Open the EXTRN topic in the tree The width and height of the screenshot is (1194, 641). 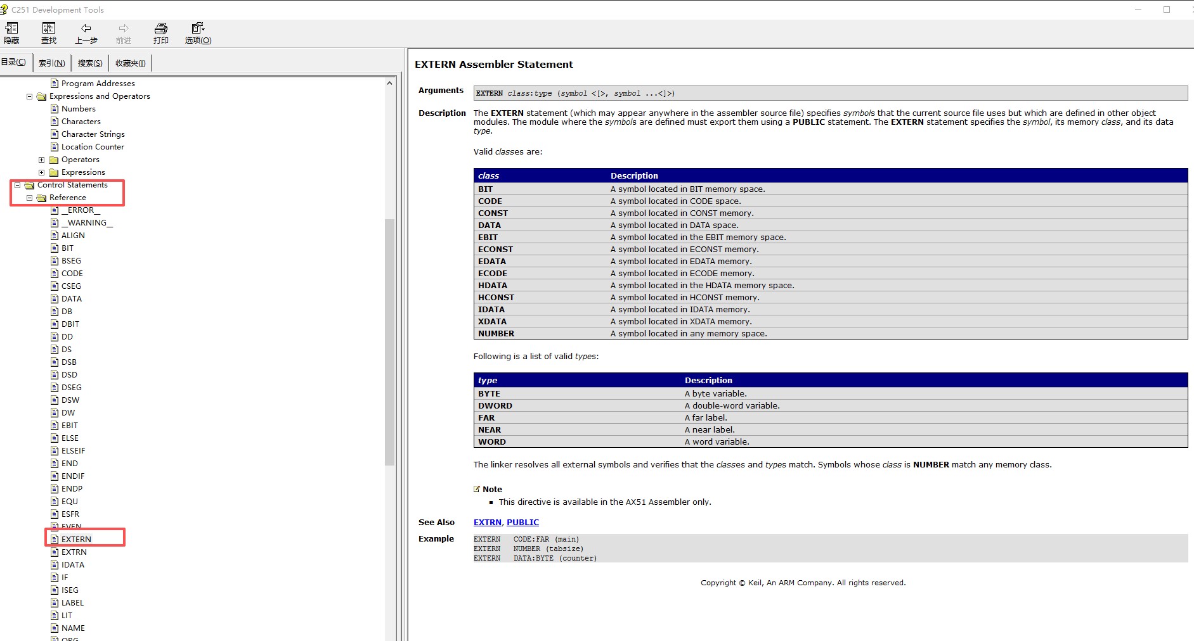click(x=74, y=552)
